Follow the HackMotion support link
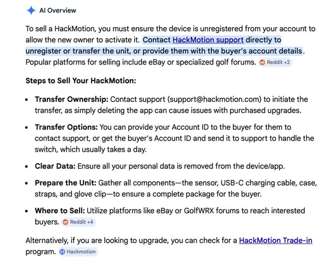 (208, 40)
